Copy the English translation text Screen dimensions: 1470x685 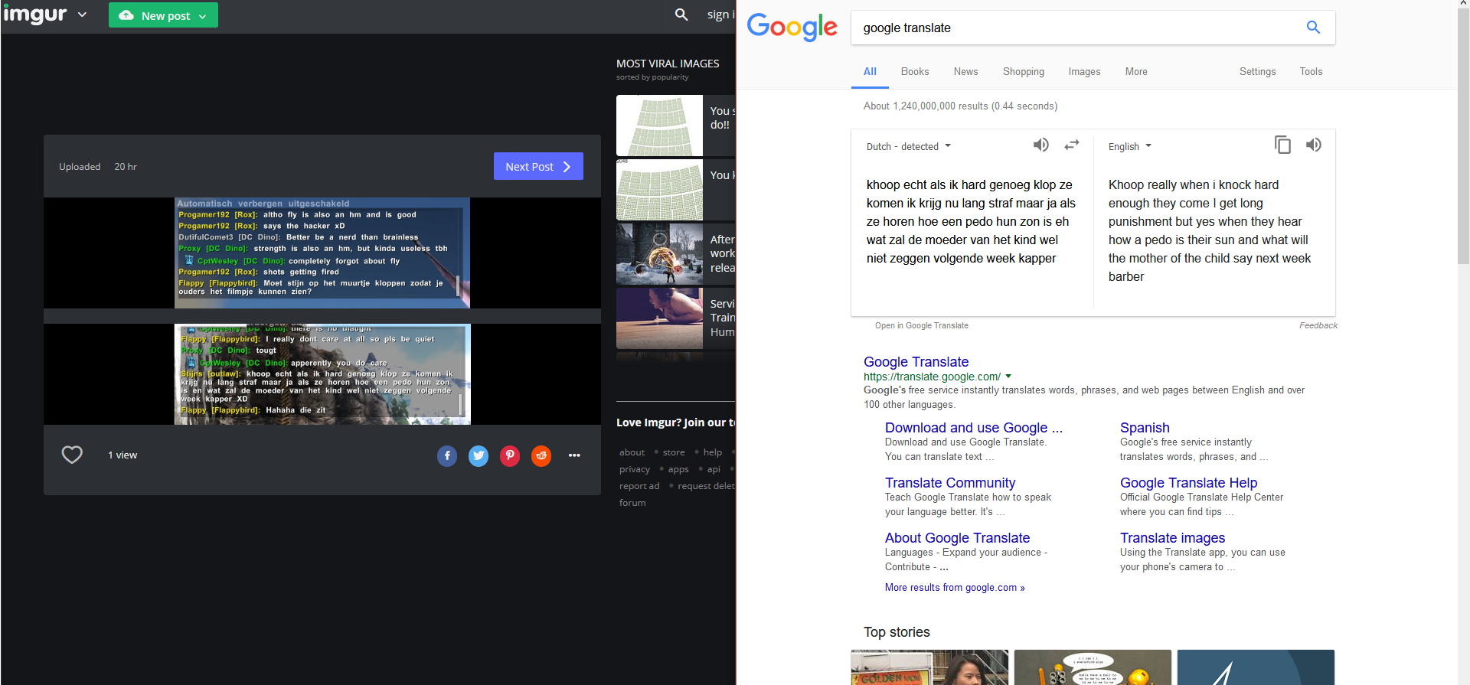1282,145
